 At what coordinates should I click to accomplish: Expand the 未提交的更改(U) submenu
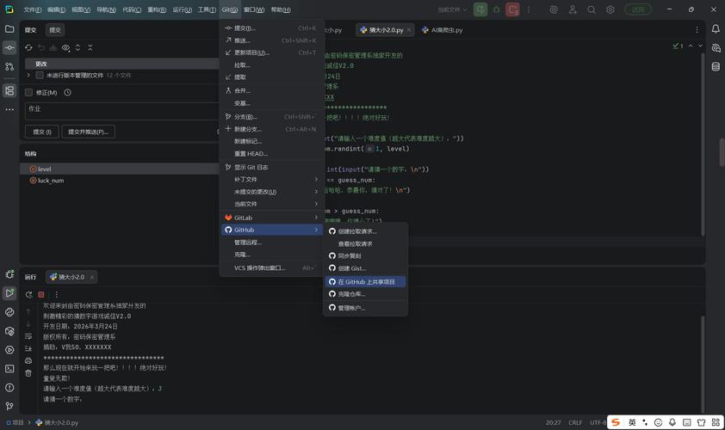271,192
